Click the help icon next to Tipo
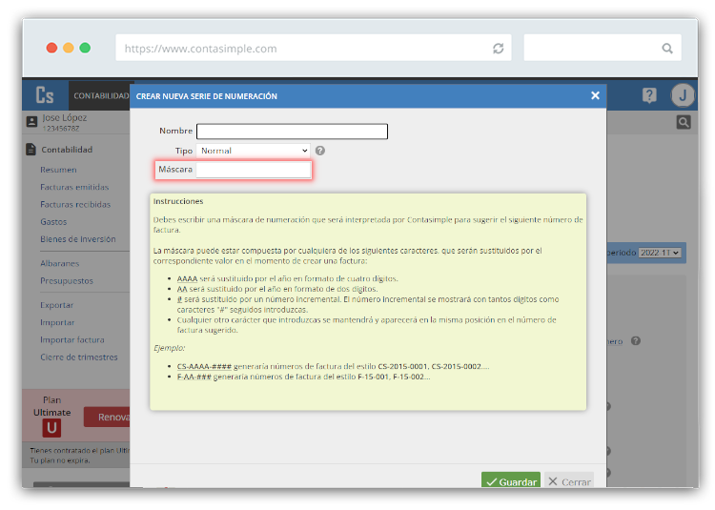 320,151
